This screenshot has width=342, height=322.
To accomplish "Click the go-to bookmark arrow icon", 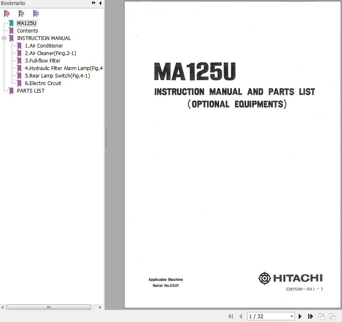I will click(x=36, y=14).
